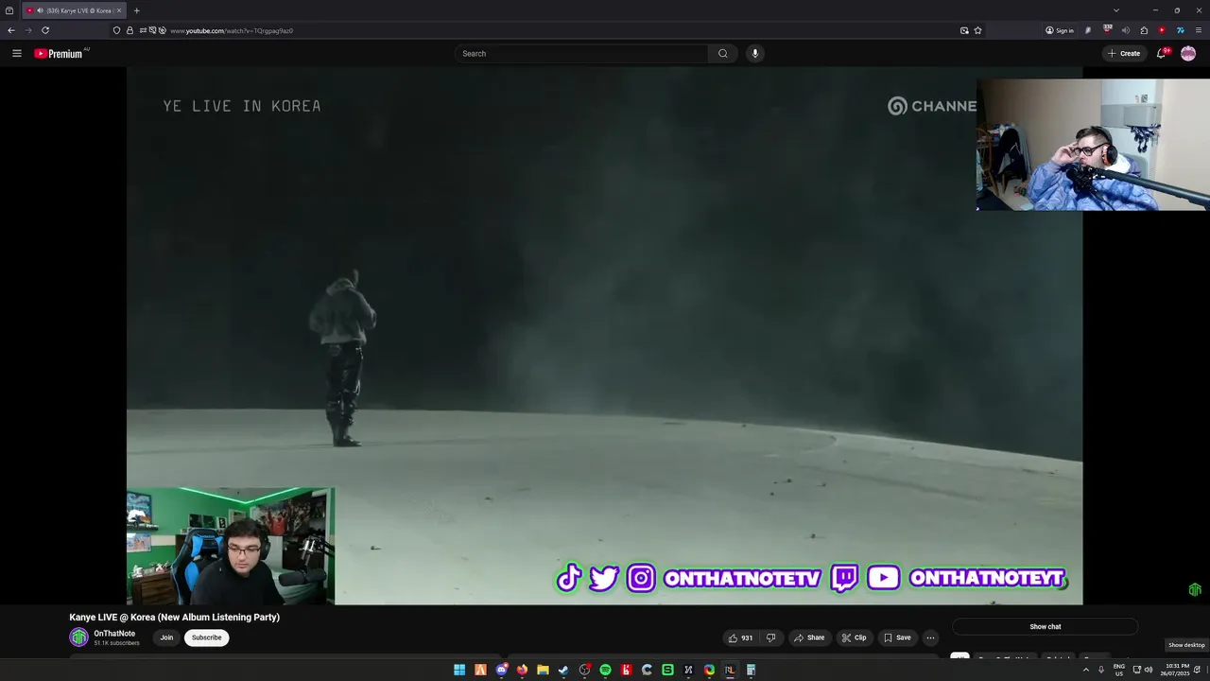Open the account avatar menu
Viewport: 1210px width, 681px height.
click(x=1188, y=53)
